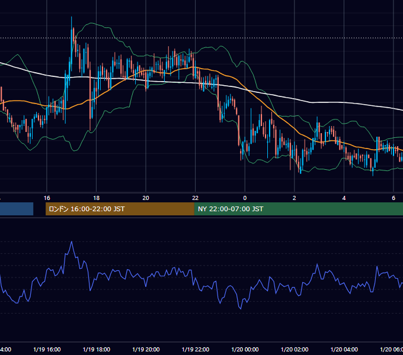Click the 1/20 02:00 time label
Screen dimensions: 403x355
295,349
